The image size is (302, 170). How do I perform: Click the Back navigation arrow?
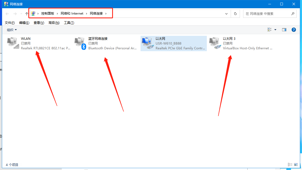(7, 14)
